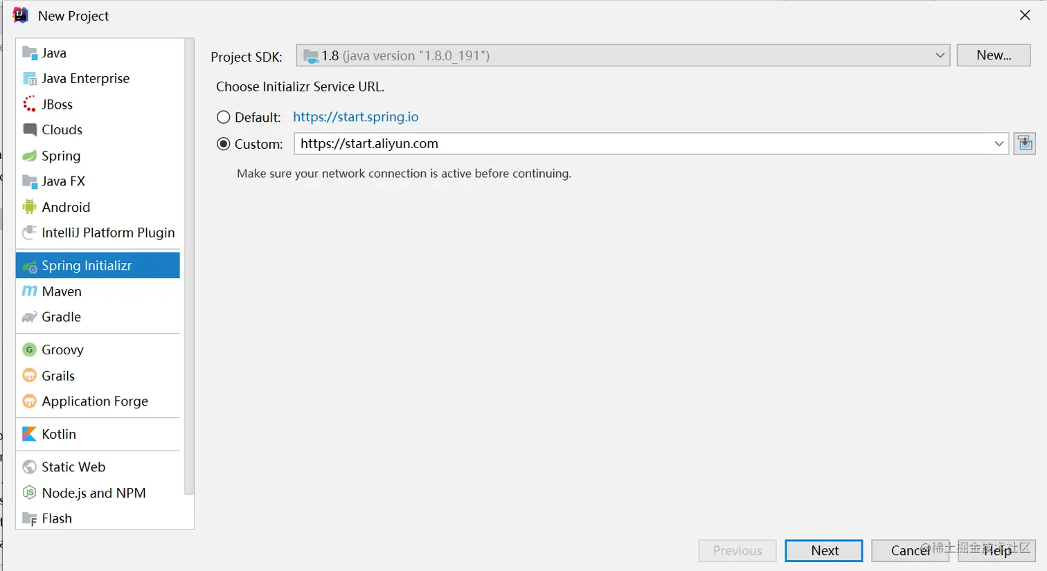The height and width of the screenshot is (571, 1047).
Task: Click the Java Enterprise icon
Action: tap(29, 78)
